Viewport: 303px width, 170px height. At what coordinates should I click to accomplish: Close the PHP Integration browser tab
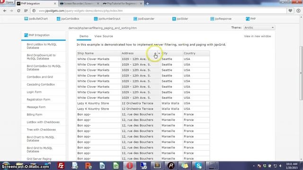tap(55, 4)
